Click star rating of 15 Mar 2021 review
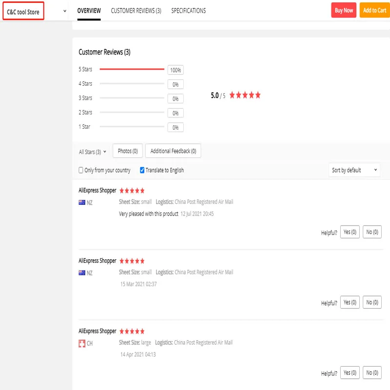390x390 pixels. (132, 261)
